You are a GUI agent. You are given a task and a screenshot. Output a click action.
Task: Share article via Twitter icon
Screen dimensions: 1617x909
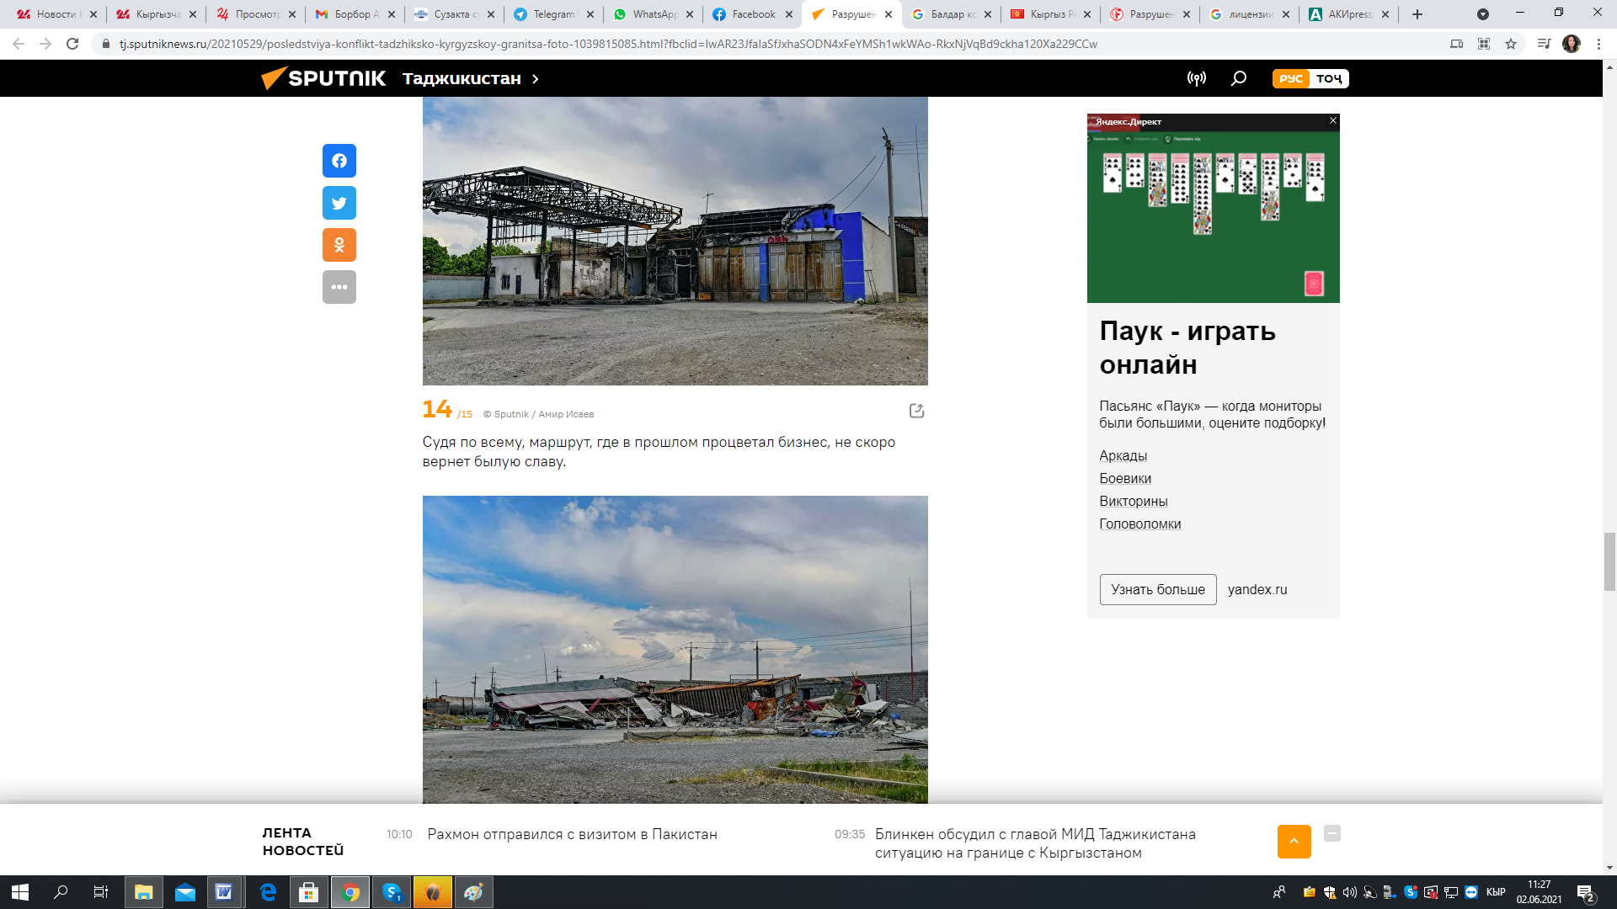pos(339,203)
